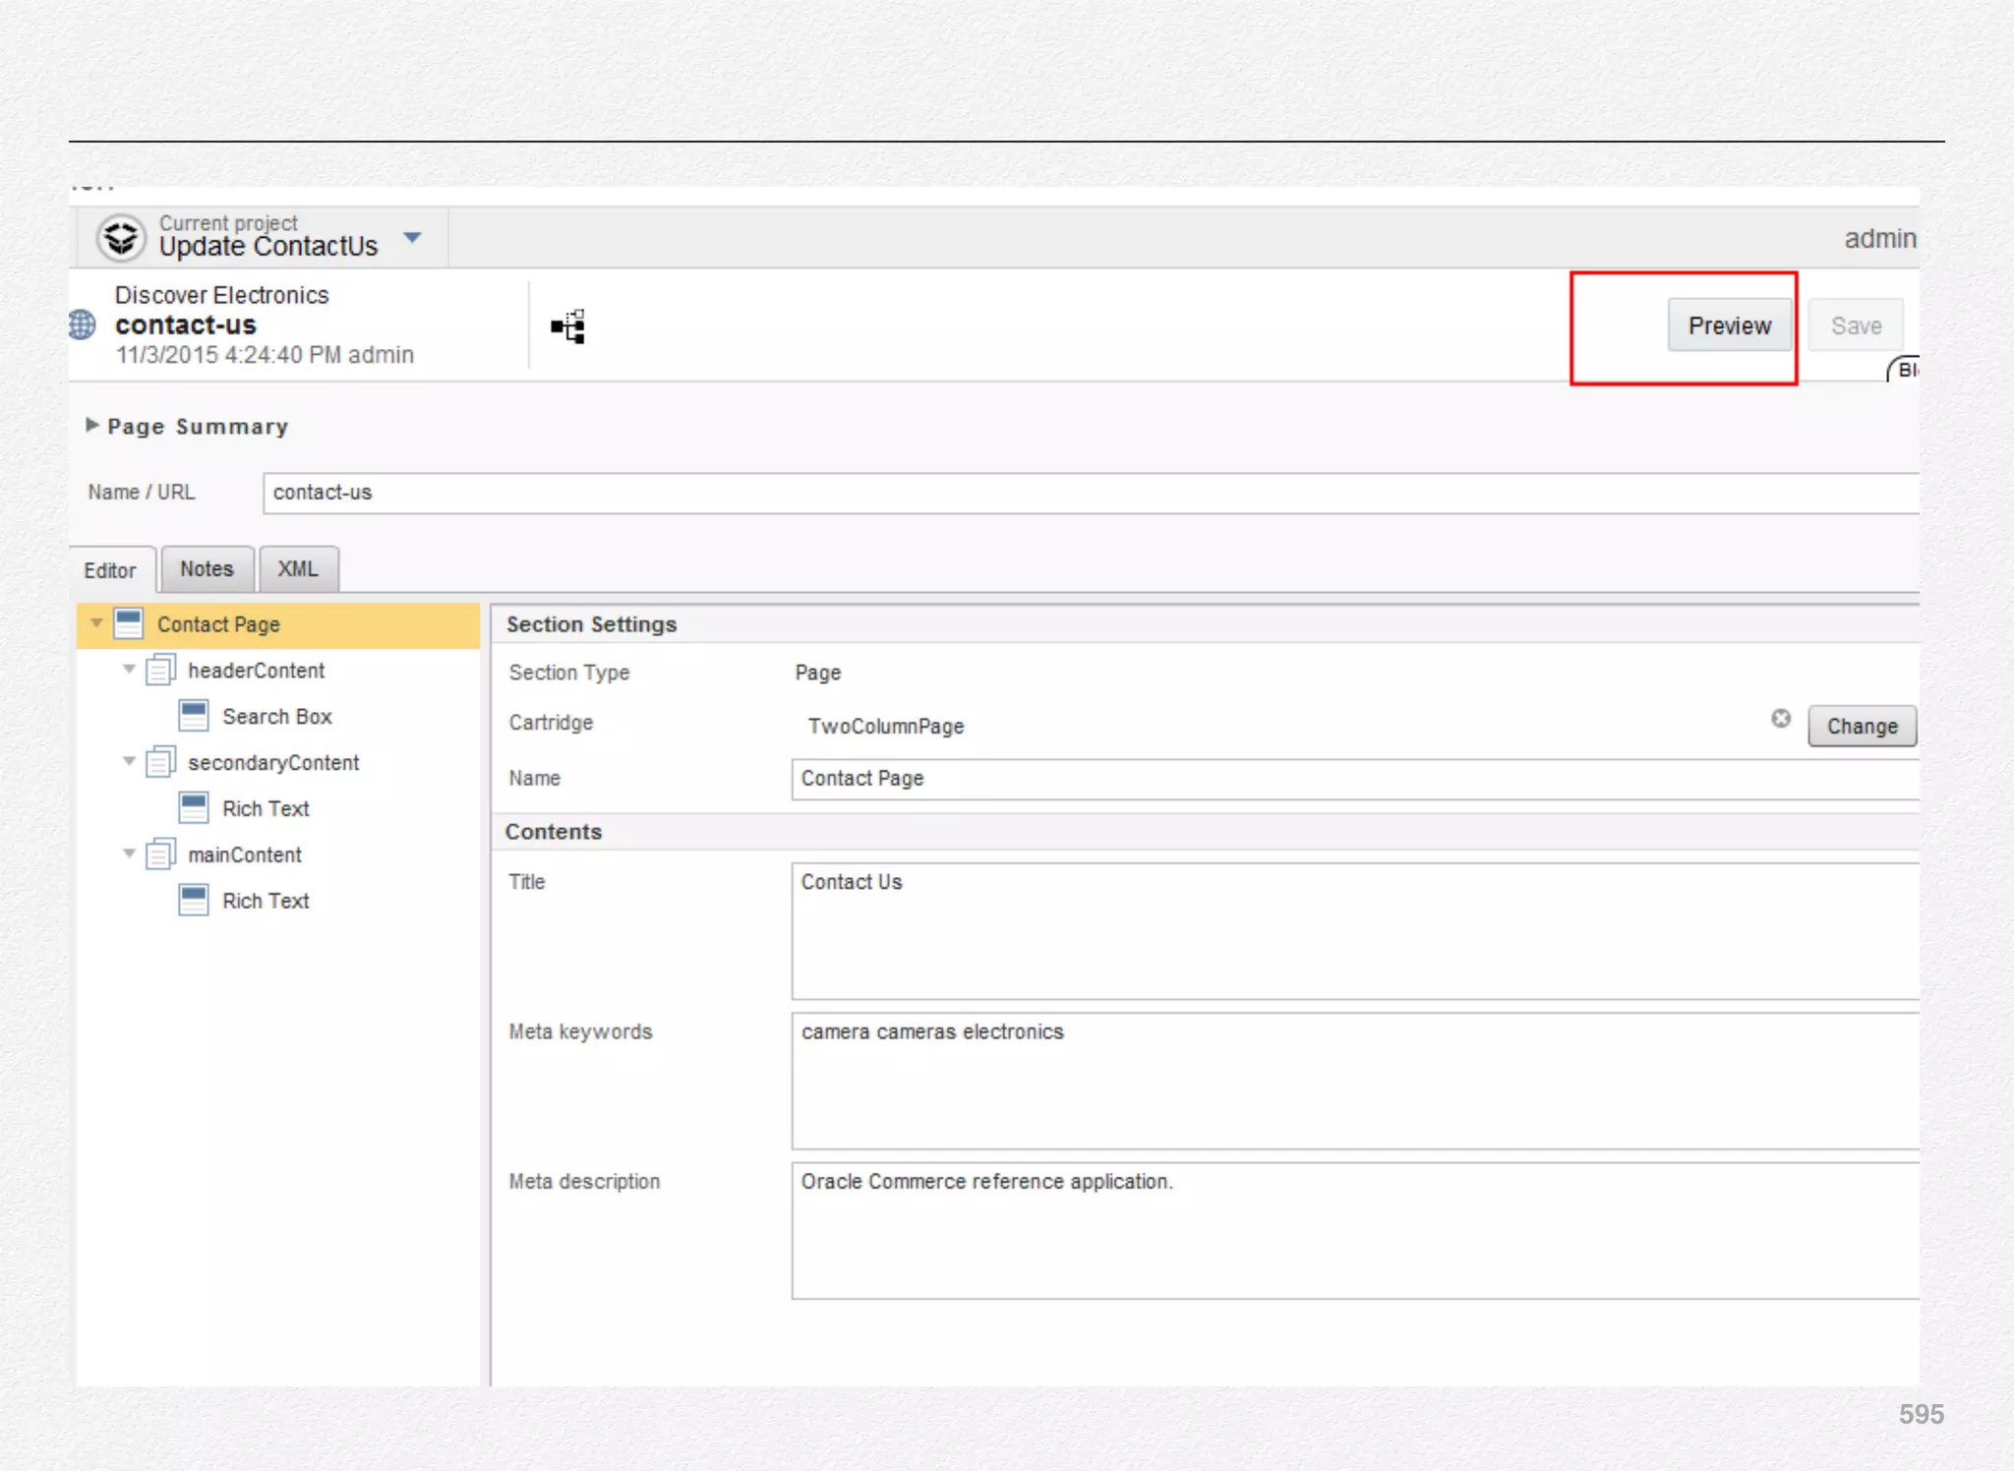Collapse the mainContent tree node
The image size is (2014, 1471).
tap(129, 853)
